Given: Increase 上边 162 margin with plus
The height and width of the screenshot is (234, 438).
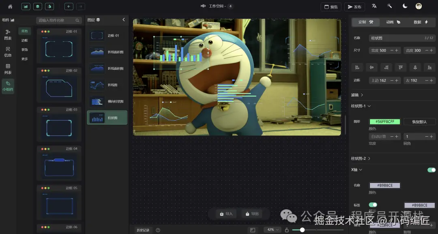Looking at the screenshot, I should [396, 80].
